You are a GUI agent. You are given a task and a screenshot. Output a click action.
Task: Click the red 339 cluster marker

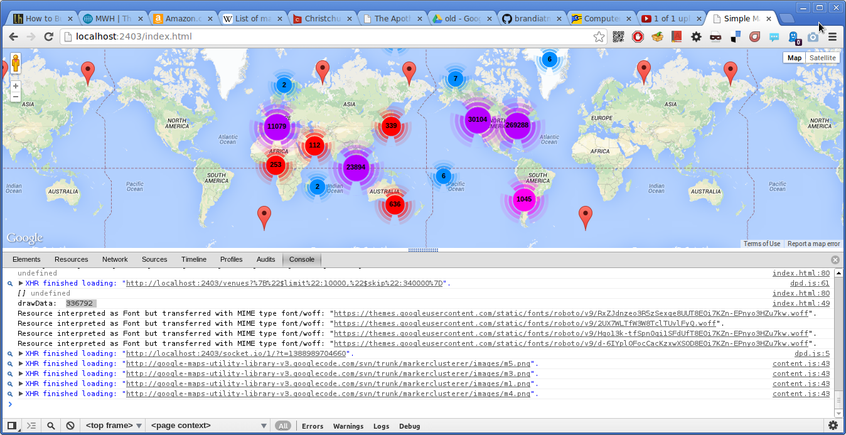pyautogui.click(x=391, y=126)
